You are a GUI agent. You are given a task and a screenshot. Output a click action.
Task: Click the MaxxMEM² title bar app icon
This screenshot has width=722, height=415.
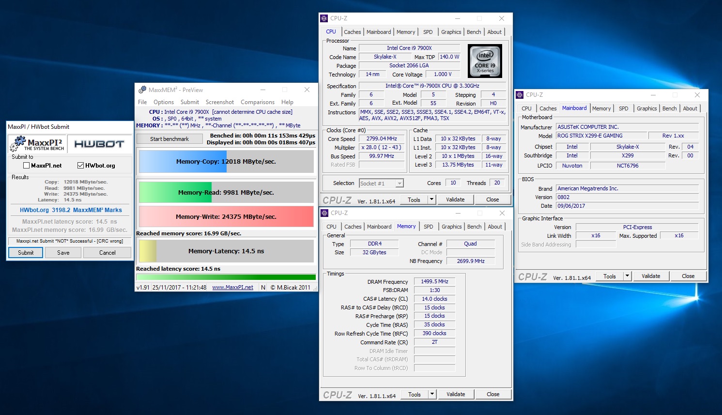point(142,90)
